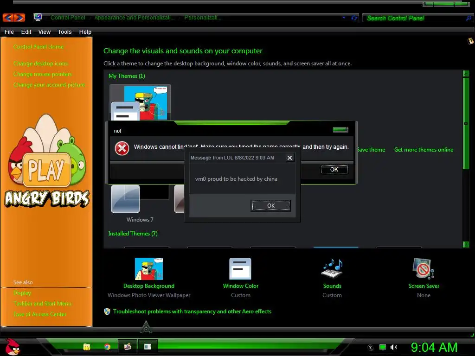Open Screen Saver settings icon
The image size is (475, 356).
pyautogui.click(x=424, y=268)
